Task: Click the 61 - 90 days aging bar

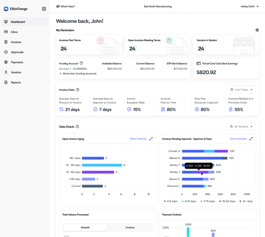Action: 102,165
